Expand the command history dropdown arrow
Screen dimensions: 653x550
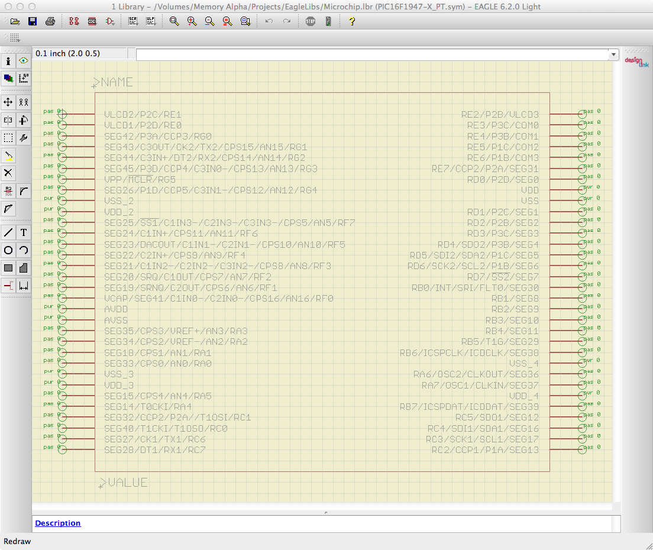coord(613,54)
